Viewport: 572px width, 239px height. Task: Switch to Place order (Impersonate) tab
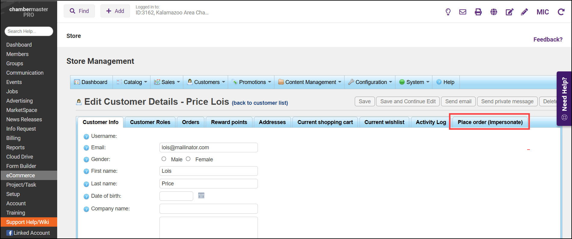490,122
